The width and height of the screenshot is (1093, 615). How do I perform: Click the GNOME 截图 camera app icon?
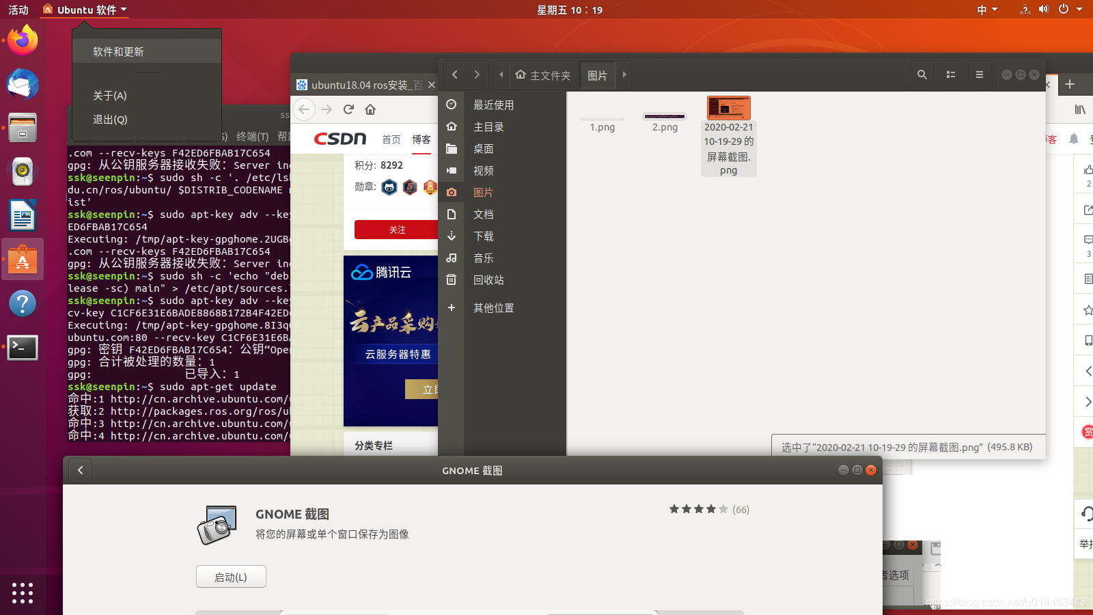217,525
